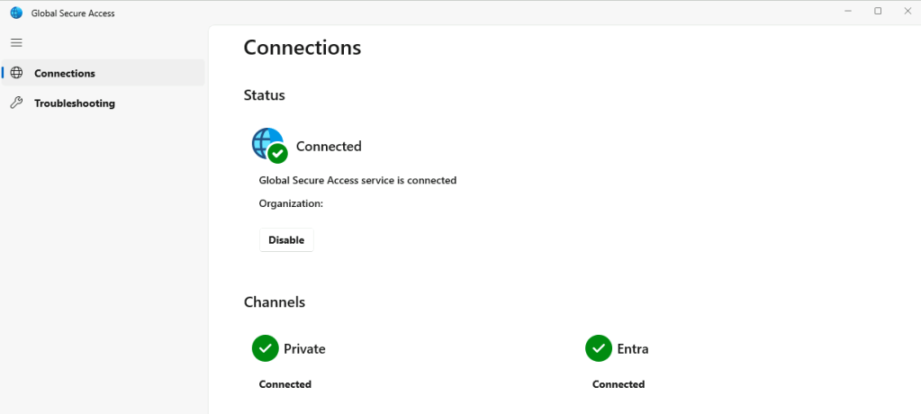Click the Global Secure Access title bar icon
This screenshot has height=414, width=921.
[x=16, y=13]
